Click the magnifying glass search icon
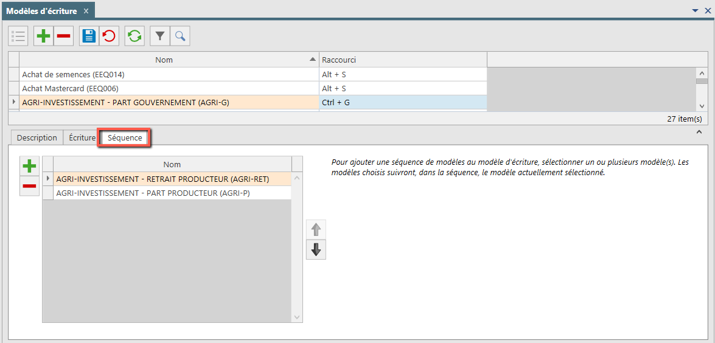This screenshot has height=343, width=715. click(x=180, y=36)
